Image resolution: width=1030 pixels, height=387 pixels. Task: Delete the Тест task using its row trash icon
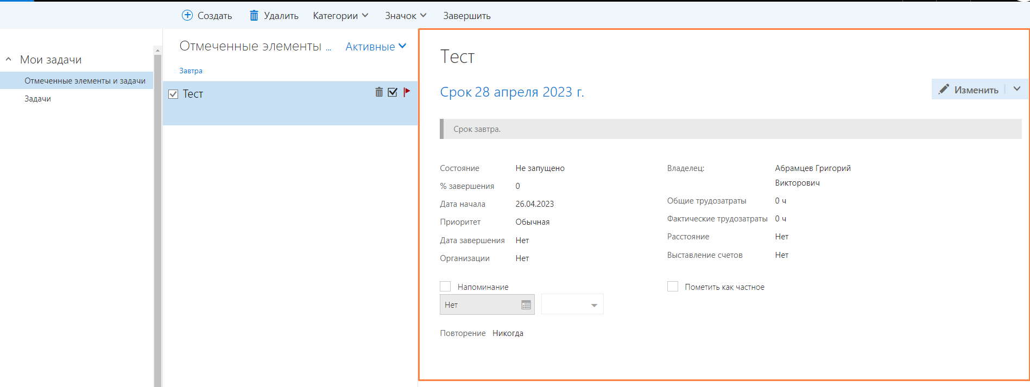coord(379,92)
